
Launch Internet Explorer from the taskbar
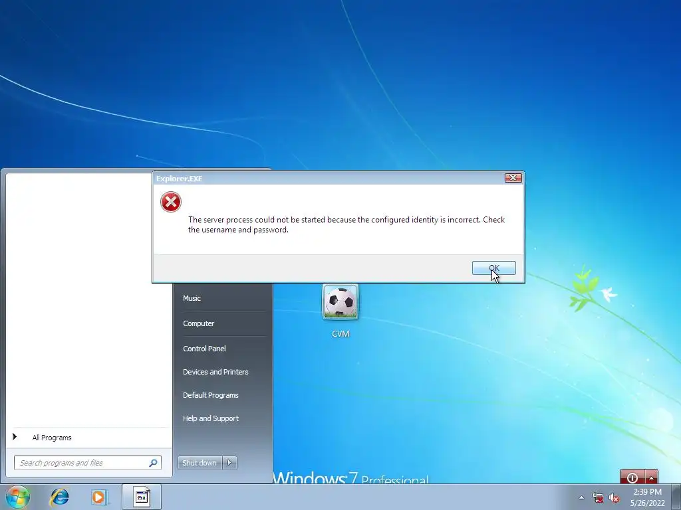(x=59, y=497)
